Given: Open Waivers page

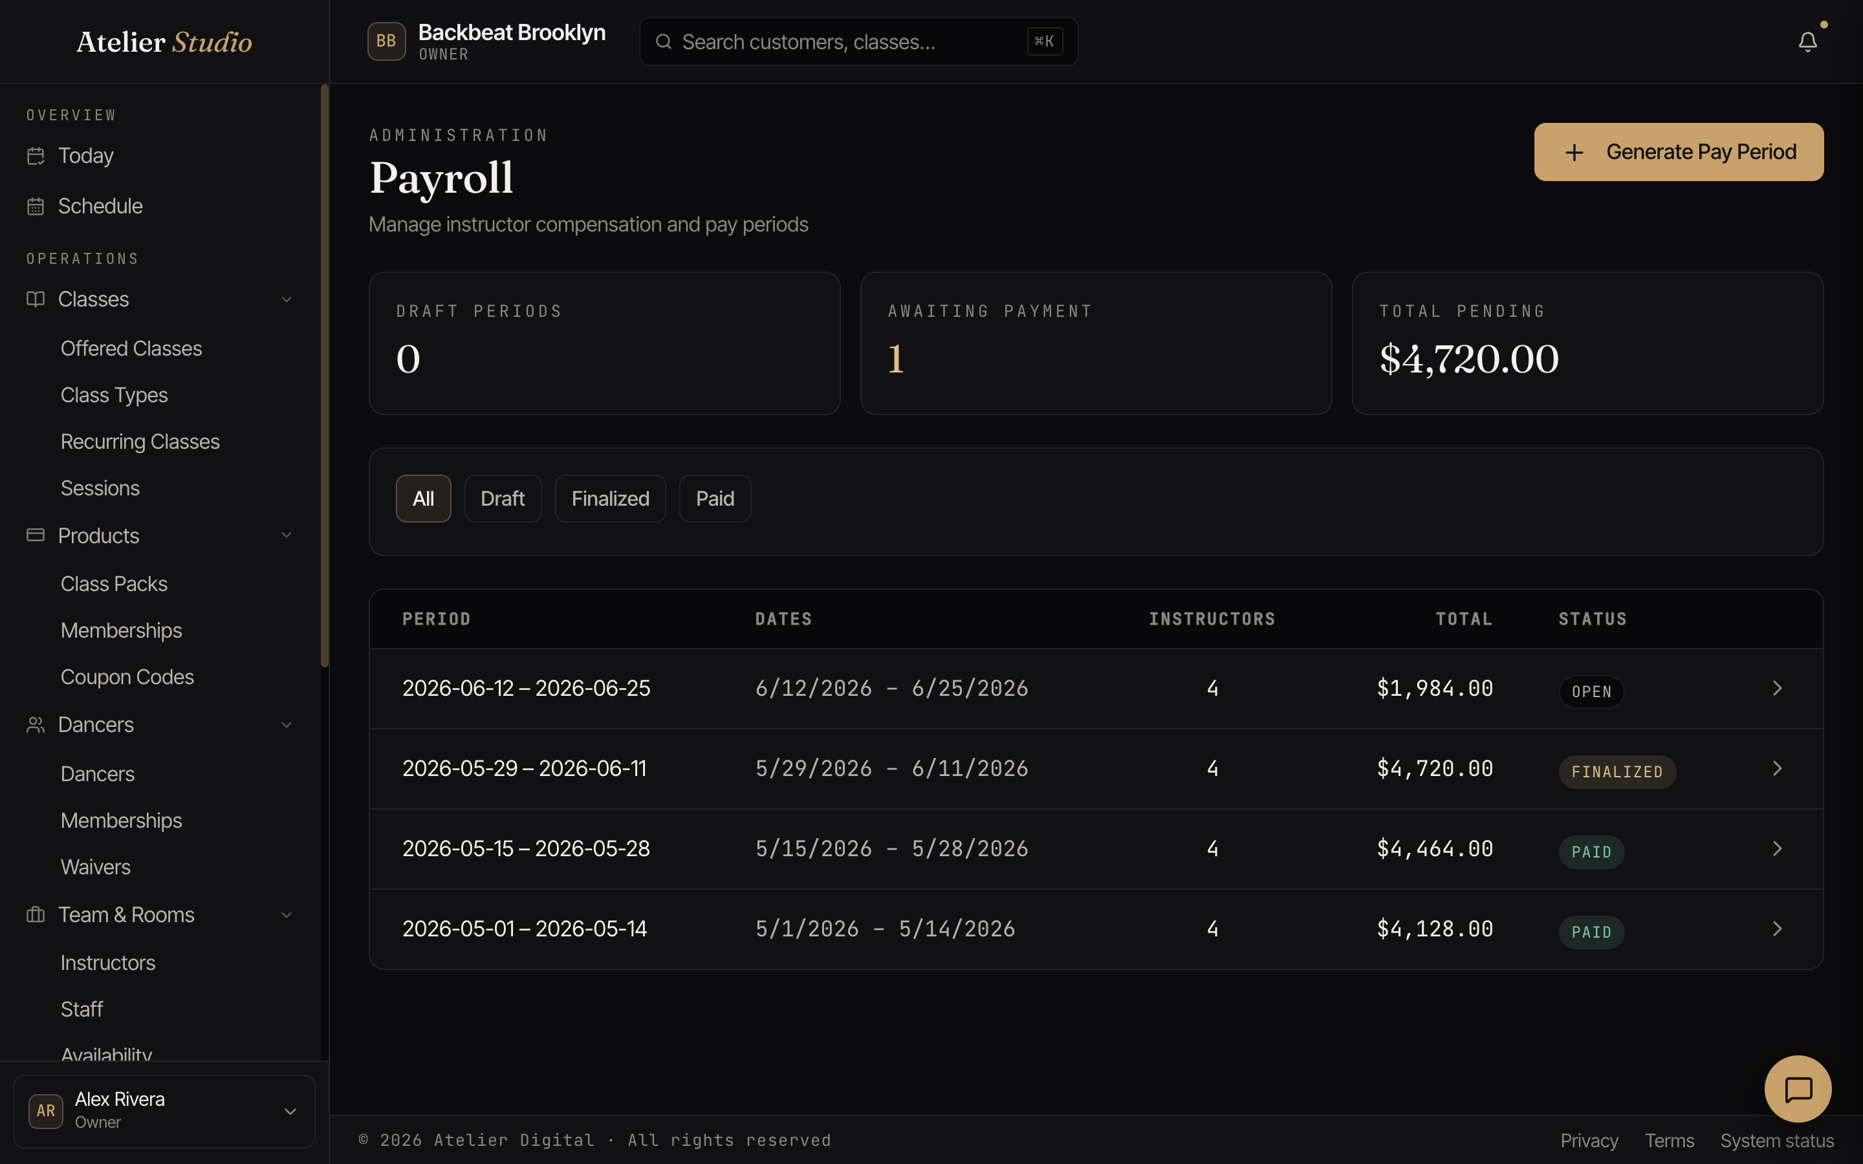Looking at the screenshot, I should pyautogui.click(x=96, y=867).
